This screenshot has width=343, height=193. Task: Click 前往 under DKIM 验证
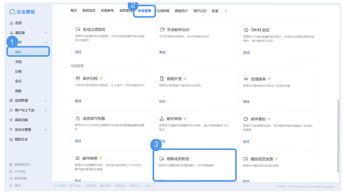coord(246,53)
